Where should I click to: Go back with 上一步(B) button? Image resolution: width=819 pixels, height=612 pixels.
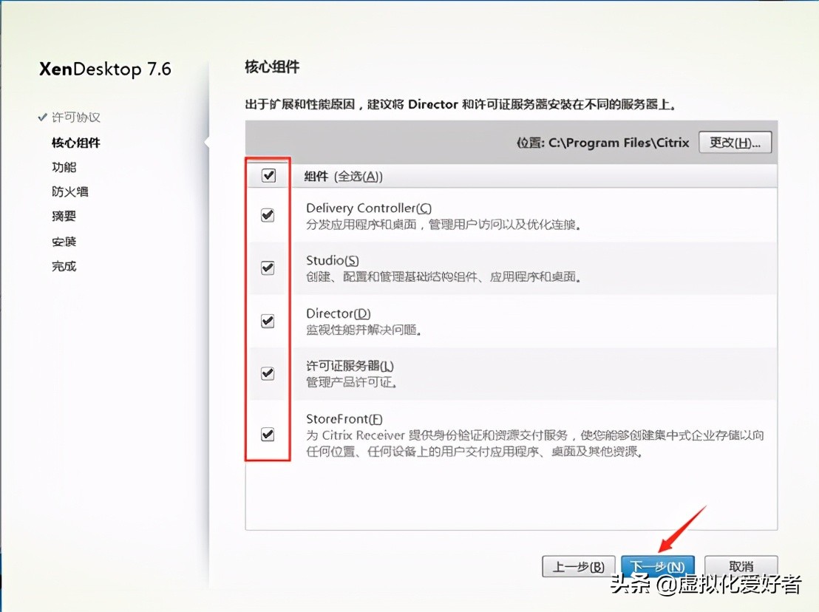point(578,567)
